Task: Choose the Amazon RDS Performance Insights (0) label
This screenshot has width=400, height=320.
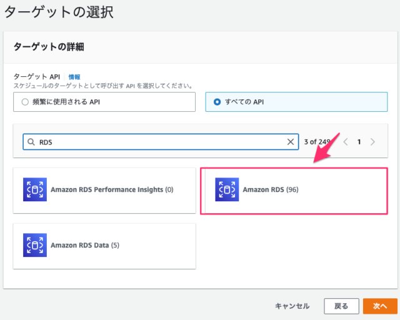Action: pos(112,189)
